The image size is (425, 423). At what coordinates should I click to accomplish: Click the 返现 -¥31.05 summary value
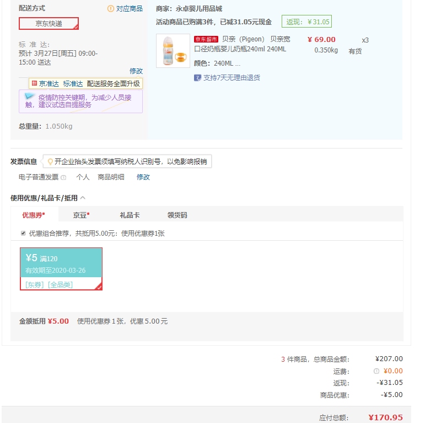(390, 383)
